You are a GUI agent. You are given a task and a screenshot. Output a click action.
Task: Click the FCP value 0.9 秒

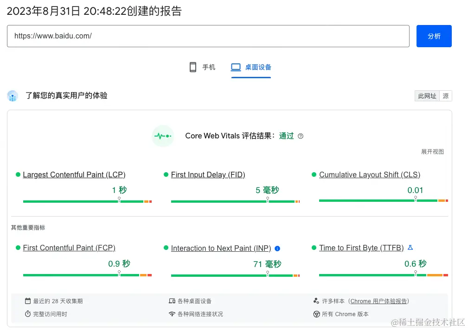[119, 263]
